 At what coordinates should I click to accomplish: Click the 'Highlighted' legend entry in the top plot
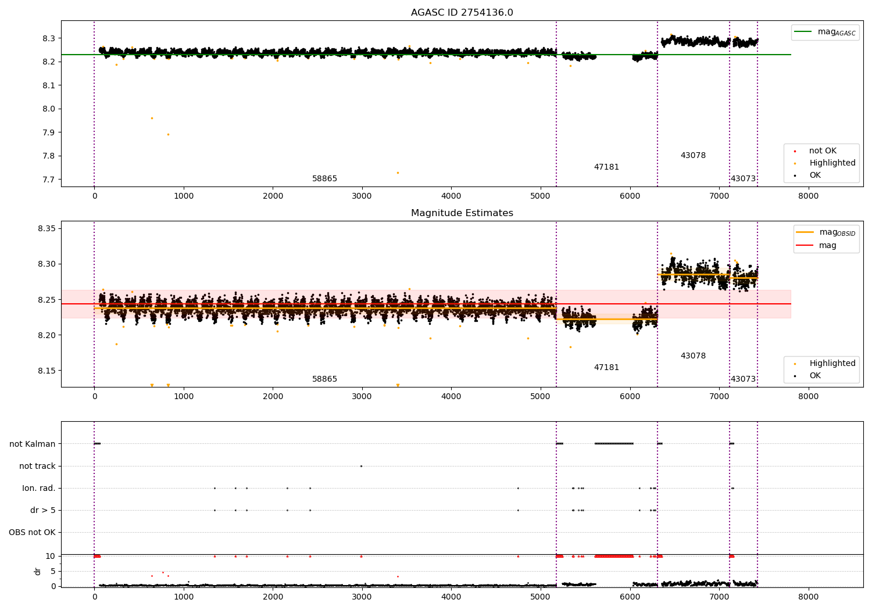[825, 163]
